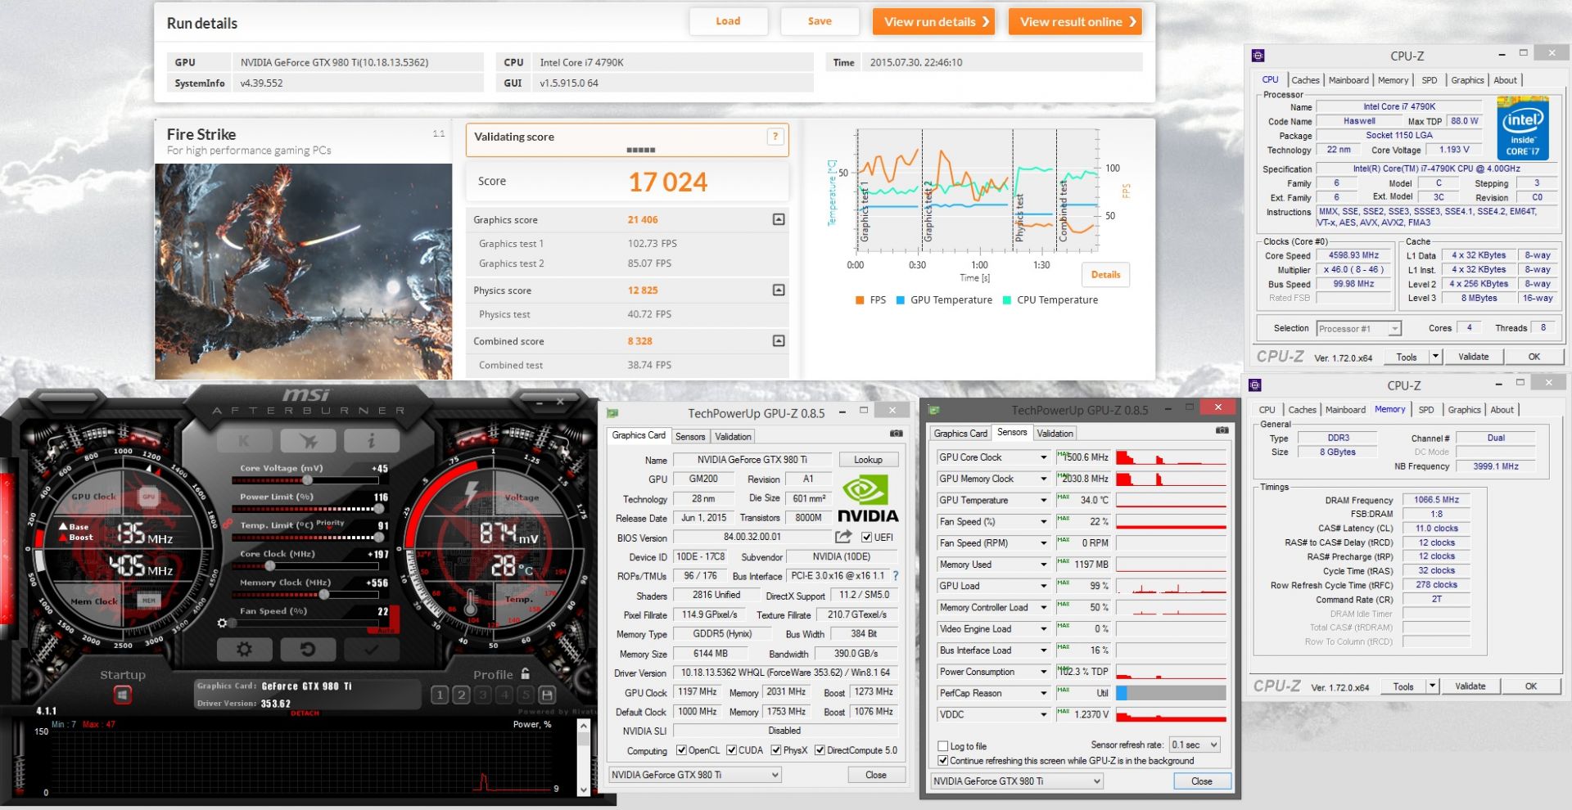Click View result online button

[1075, 21]
